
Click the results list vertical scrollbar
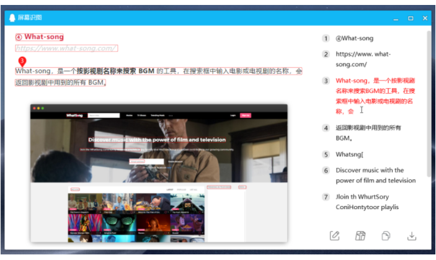tap(429, 104)
